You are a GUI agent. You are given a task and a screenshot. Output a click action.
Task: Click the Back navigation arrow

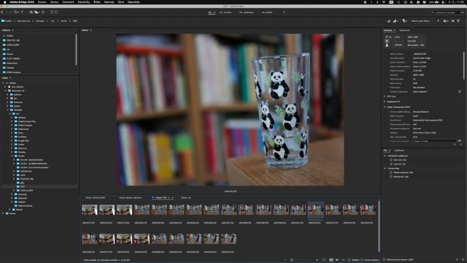pos(2,12)
